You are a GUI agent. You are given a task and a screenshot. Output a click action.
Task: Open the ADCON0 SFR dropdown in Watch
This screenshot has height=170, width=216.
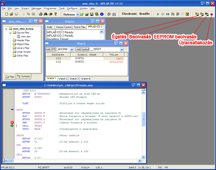[x=72, y=49]
